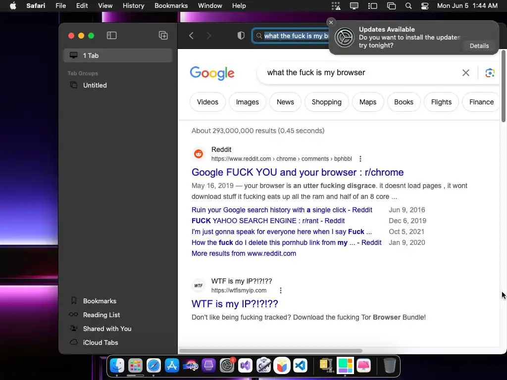Viewport: 507px width, 380px height.
Task: Select the Flights search filter
Action: click(x=441, y=102)
